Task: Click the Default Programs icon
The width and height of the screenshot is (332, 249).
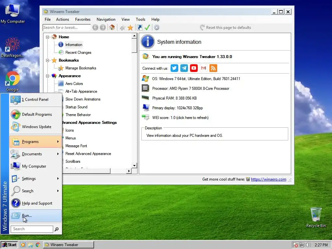Action: click(x=16, y=114)
